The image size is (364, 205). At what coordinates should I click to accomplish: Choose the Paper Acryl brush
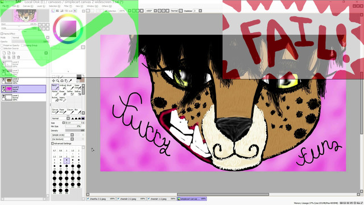click(x=63, y=111)
